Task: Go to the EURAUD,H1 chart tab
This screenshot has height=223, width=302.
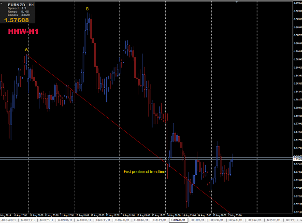Action: point(122,220)
